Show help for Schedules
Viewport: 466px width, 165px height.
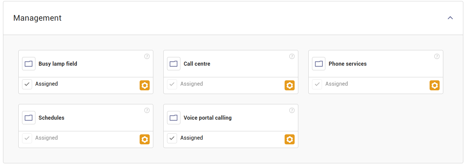[x=147, y=110]
